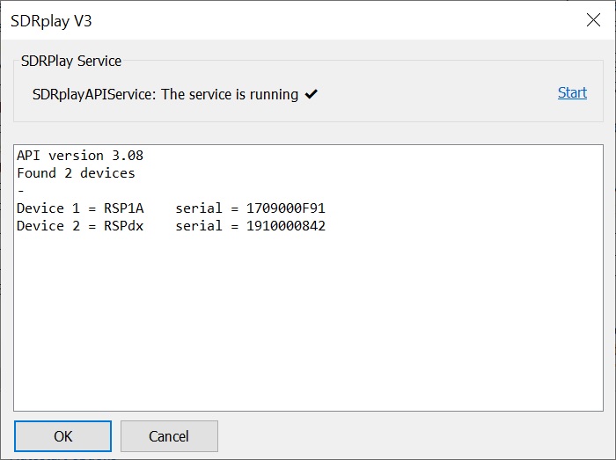The width and height of the screenshot is (616, 460).
Task: Click the service running checkmark icon
Action: click(311, 94)
